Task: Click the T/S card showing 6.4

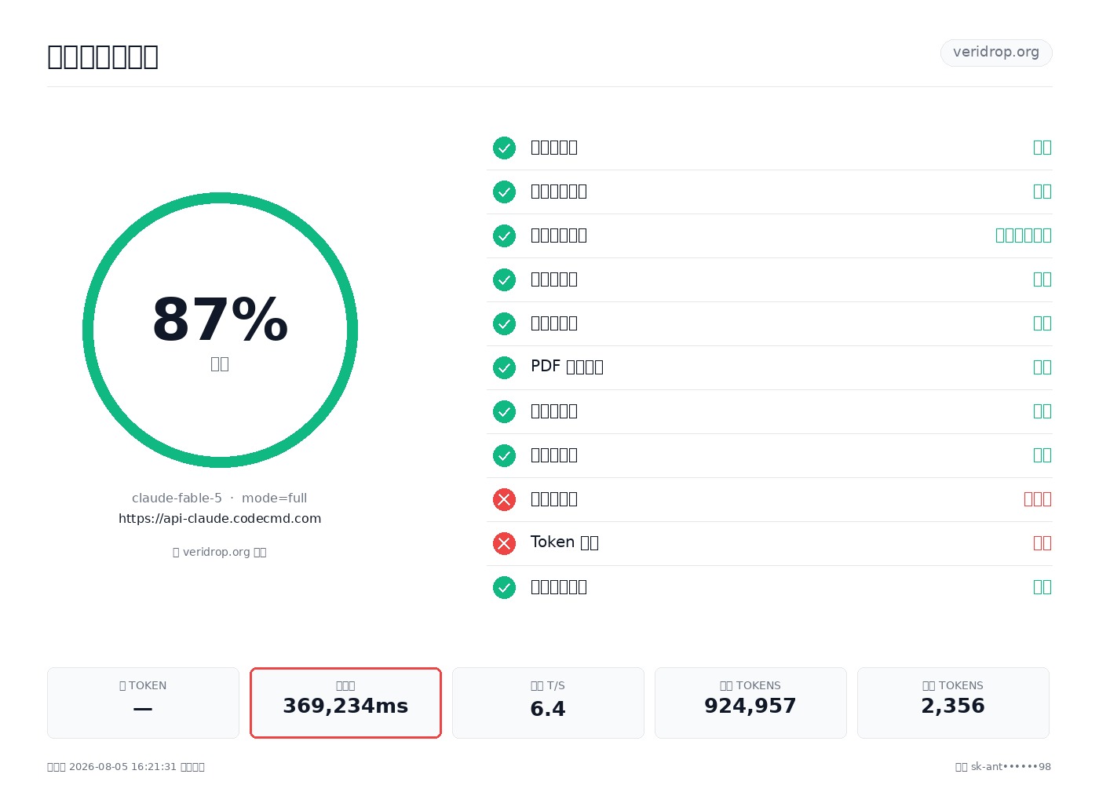Action: click(x=548, y=703)
